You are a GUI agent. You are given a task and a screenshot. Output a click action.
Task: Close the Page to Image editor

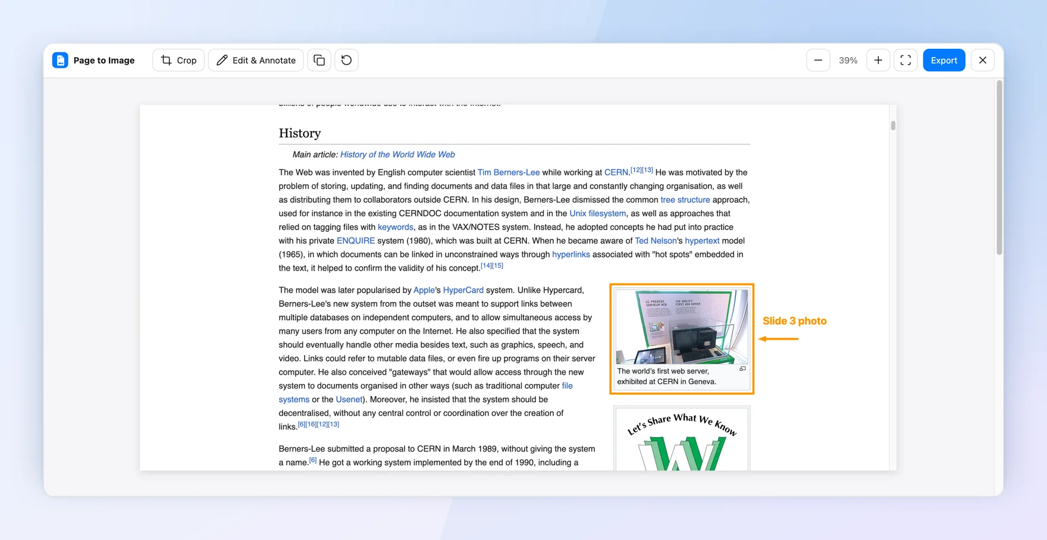pyautogui.click(x=983, y=60)
